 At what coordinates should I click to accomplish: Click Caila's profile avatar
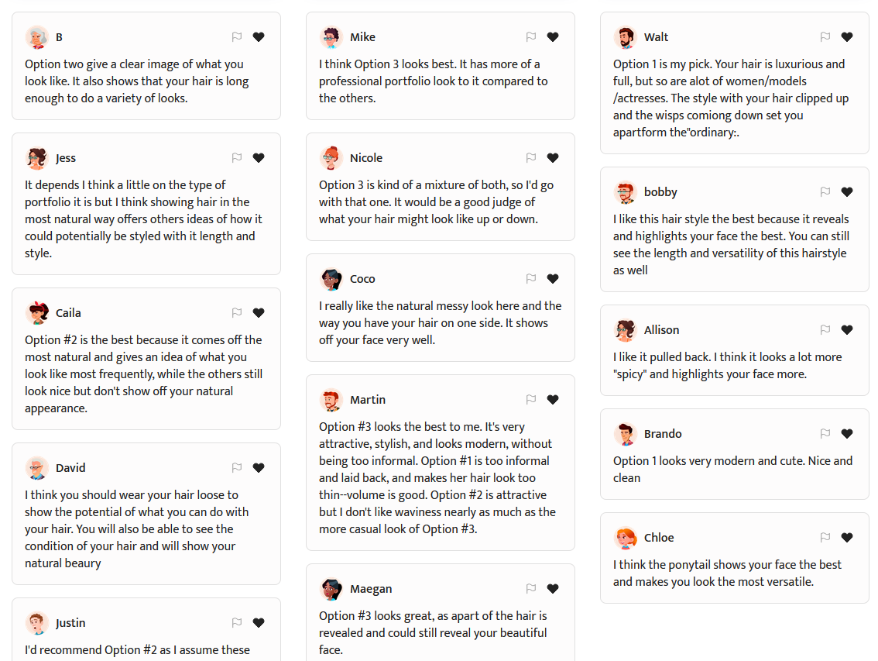37,313
